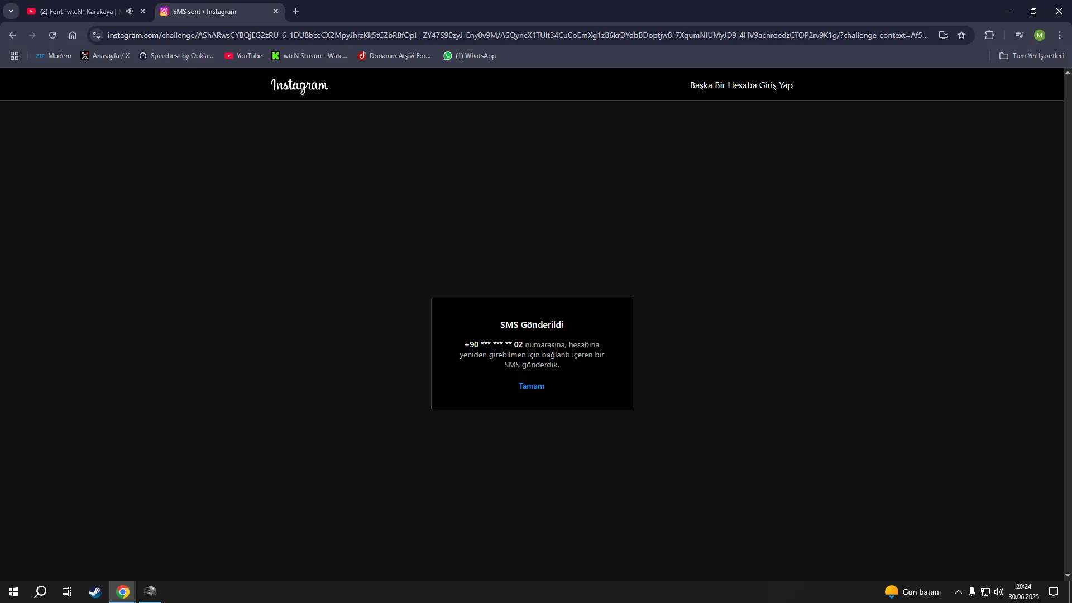Image resolution: width=1072 pixels, height=603 pixels.
Task: Click Başka Bir Hesaba Giriş Yap link
Action: (x=741, y=85)
